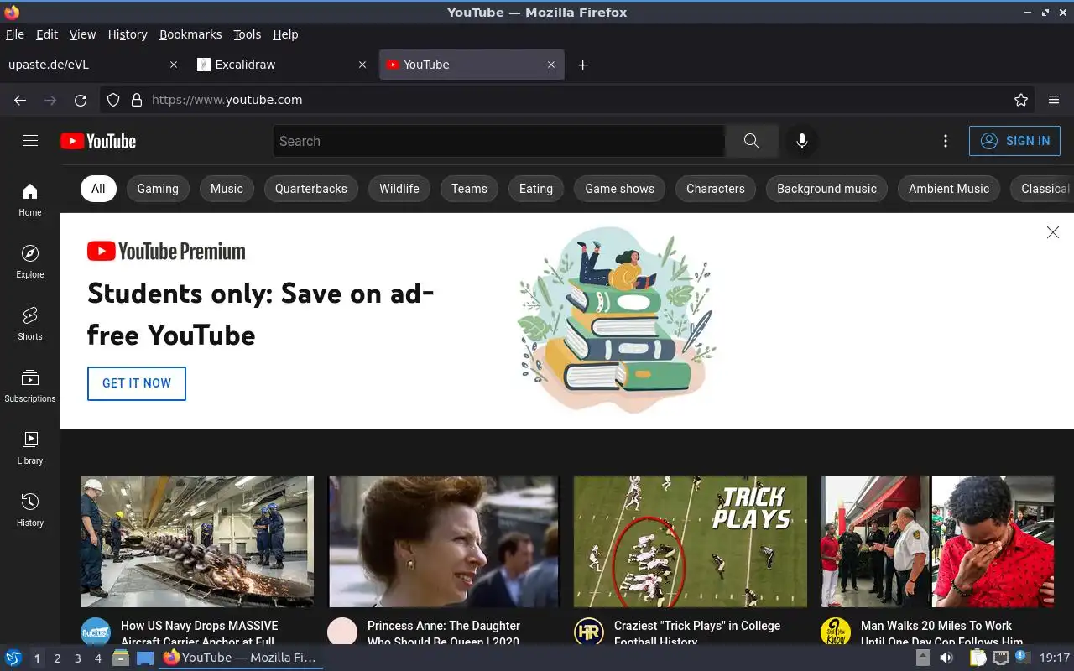Select the Gaming filter chip
The height and width of the screenshot is (671, 1074).
(158, 189)
